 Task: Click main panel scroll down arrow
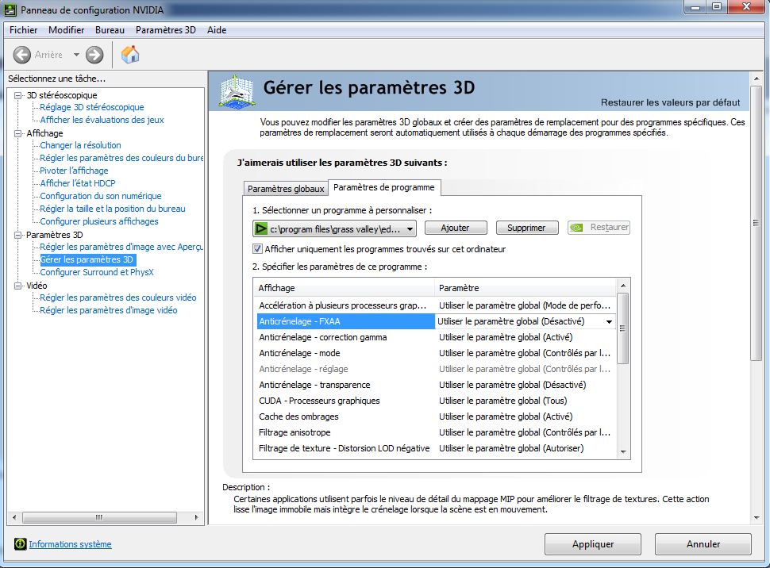tap(757, 517)
